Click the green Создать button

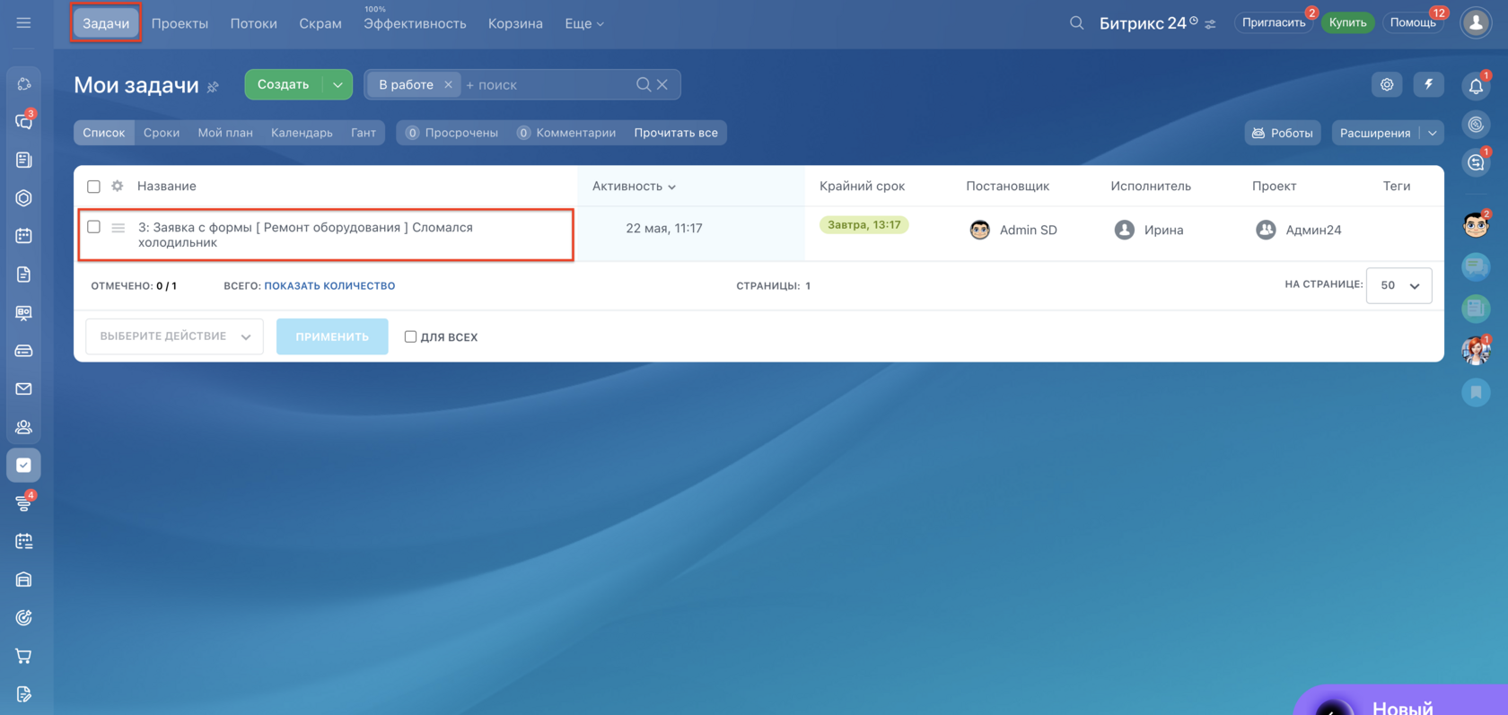(x=284, y=84)
